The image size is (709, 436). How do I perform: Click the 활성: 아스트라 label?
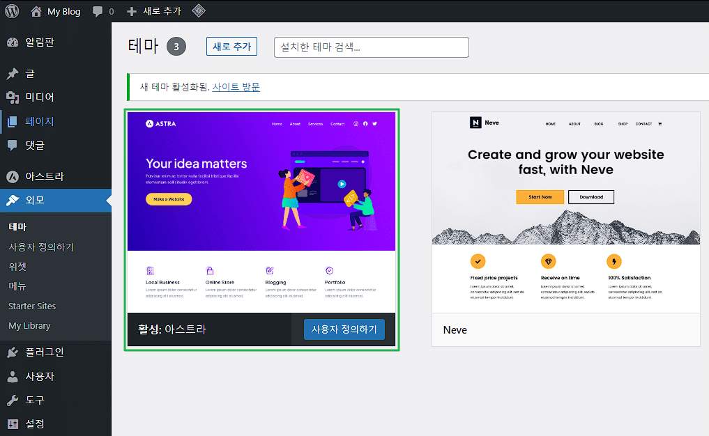(171, 329)
